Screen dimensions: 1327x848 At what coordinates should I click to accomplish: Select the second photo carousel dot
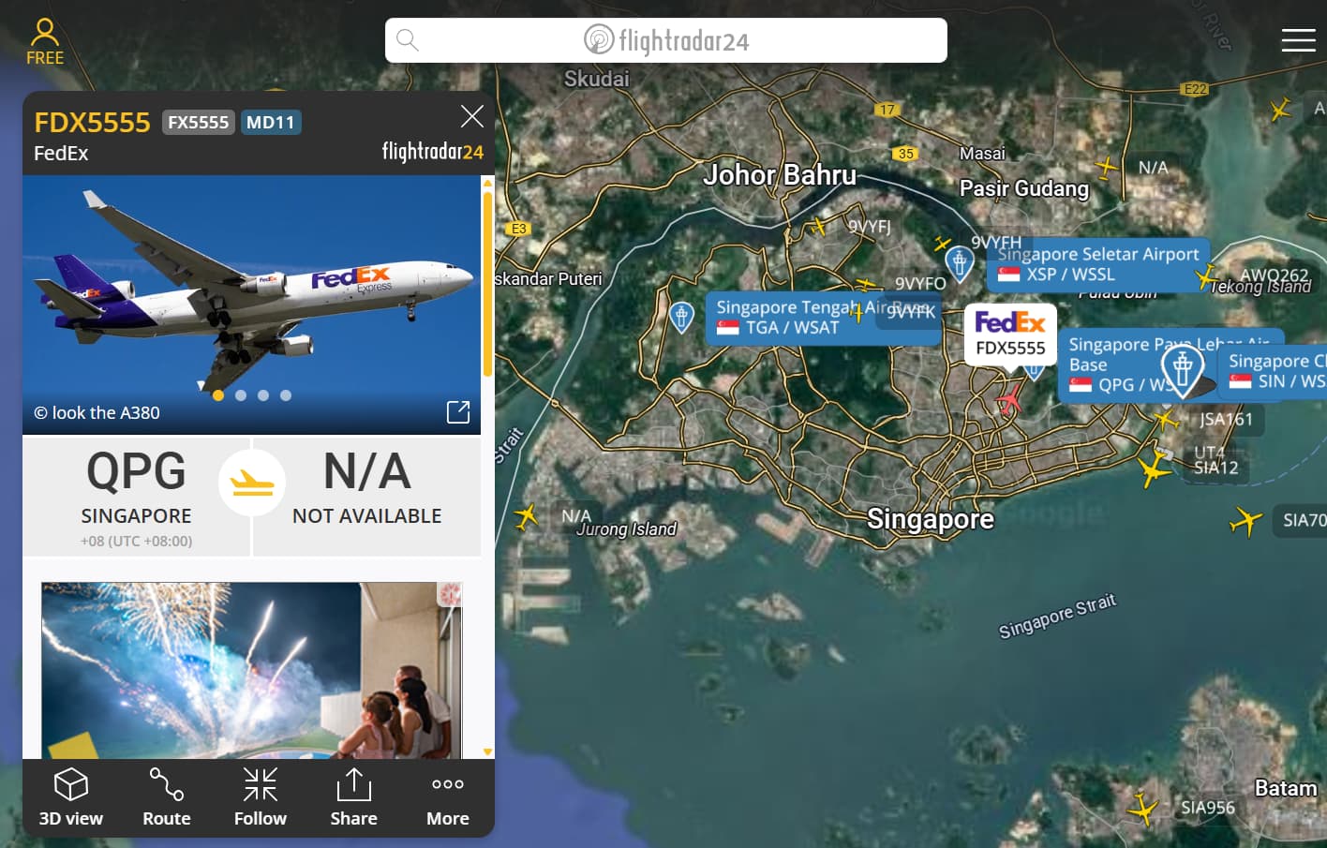[241, 395]
